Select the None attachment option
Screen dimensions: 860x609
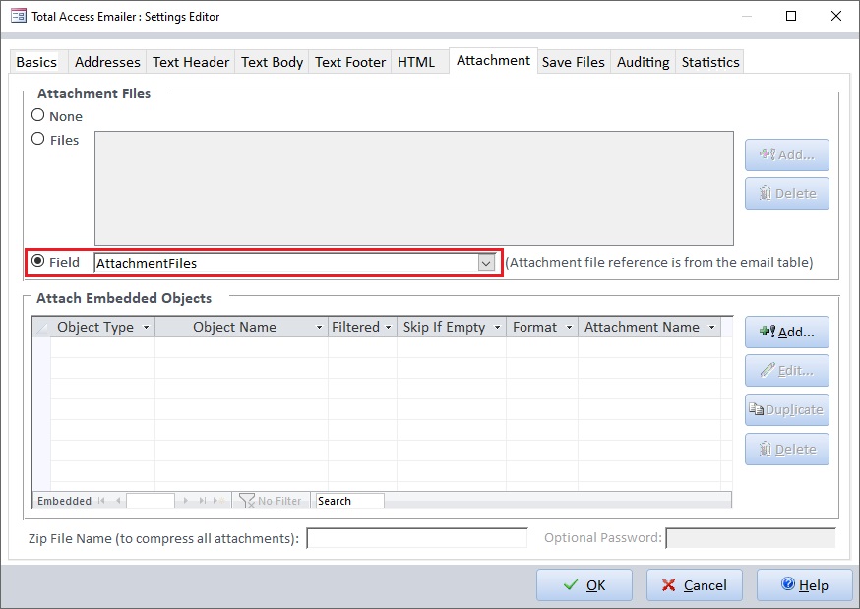(x=37, y=115)
